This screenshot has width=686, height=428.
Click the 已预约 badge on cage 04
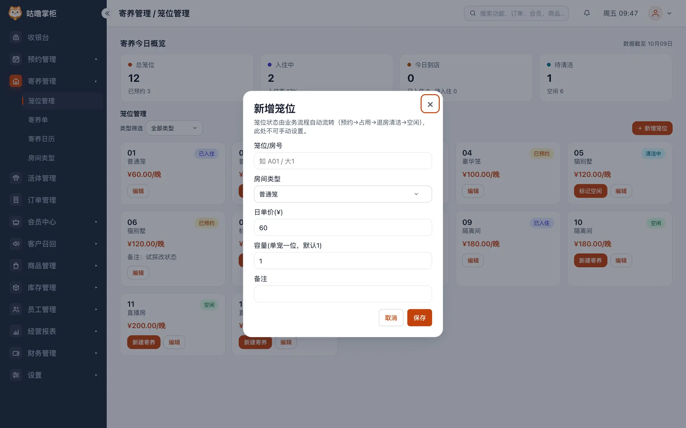tap(541, 153)
